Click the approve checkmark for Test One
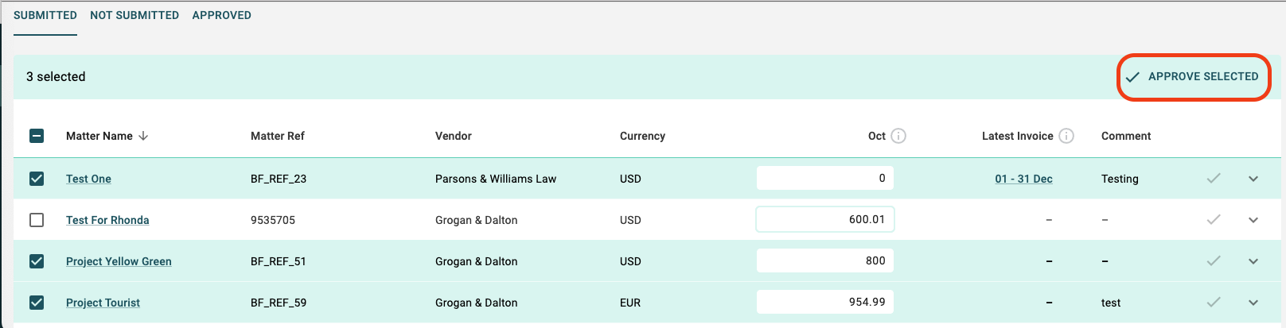This screenshot has width=1286, height=328. click(x=1214, y=179)
